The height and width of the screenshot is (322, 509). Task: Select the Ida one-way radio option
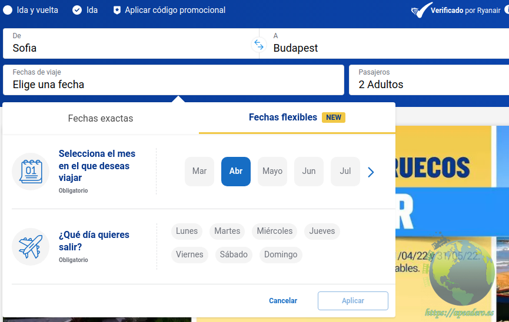click(x=77, y=10)
